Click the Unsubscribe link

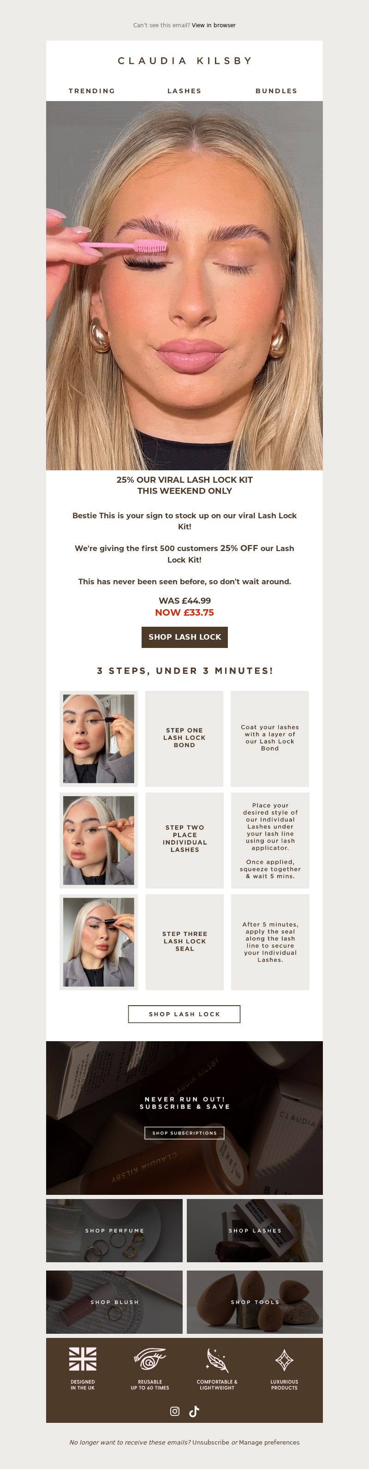tap(210, 1442)
